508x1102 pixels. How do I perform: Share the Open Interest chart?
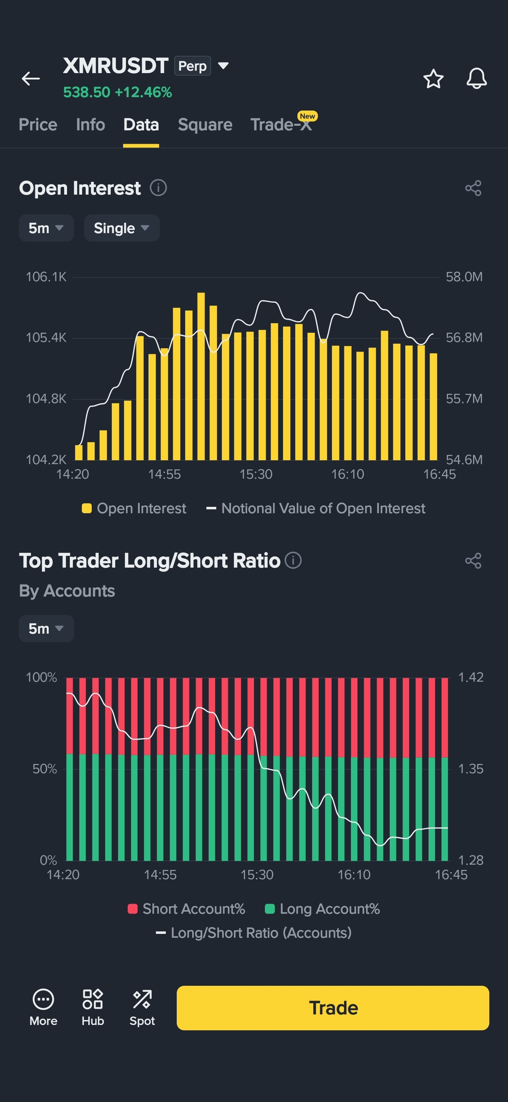coord(473,188)
